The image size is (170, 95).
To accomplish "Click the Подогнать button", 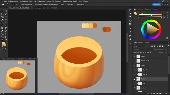I will (x=70, y=5).
